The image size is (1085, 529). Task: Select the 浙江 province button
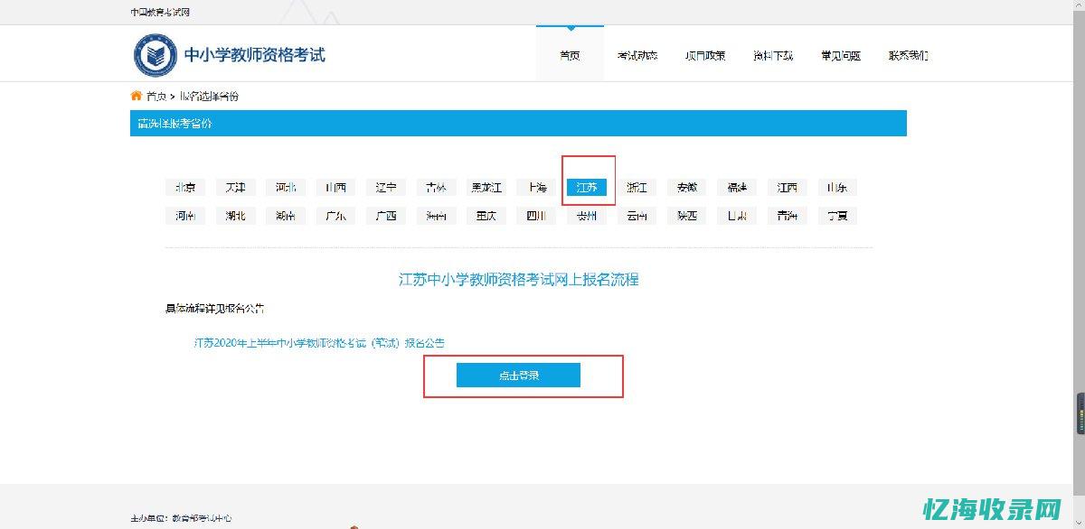[x=636, y=187]
